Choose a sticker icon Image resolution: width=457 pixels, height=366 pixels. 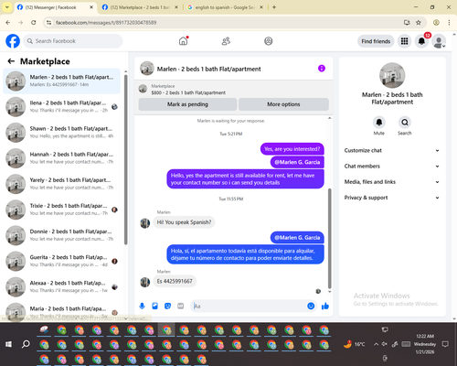[x=167, y=306]
